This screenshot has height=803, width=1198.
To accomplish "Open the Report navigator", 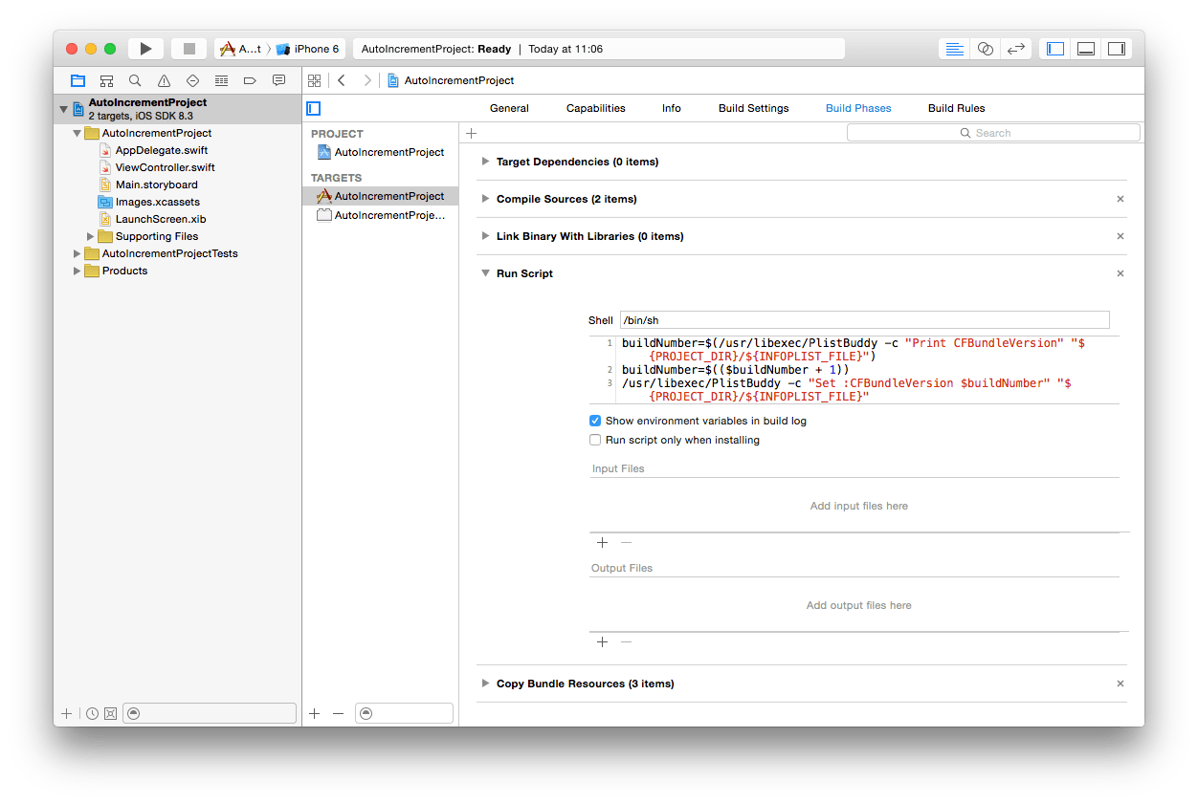I will pos(278,80).
